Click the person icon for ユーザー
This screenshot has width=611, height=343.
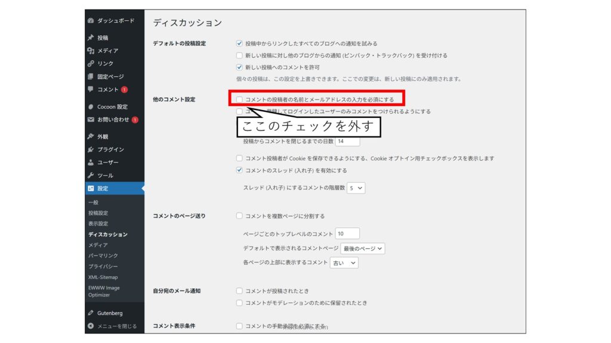pos(91,162)
